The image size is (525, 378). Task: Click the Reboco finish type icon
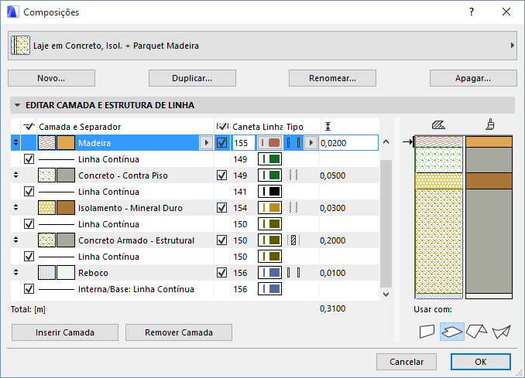293,273
